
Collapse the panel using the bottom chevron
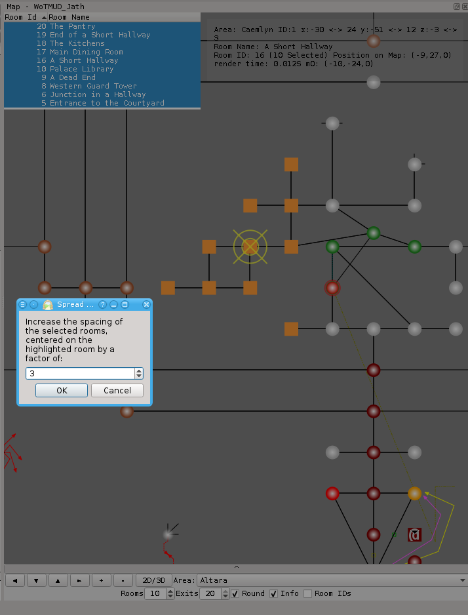click(x=237, y=567)
